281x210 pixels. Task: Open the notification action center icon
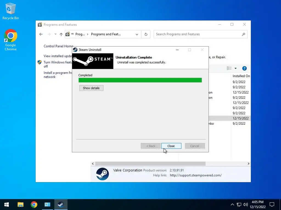[272, 205]
